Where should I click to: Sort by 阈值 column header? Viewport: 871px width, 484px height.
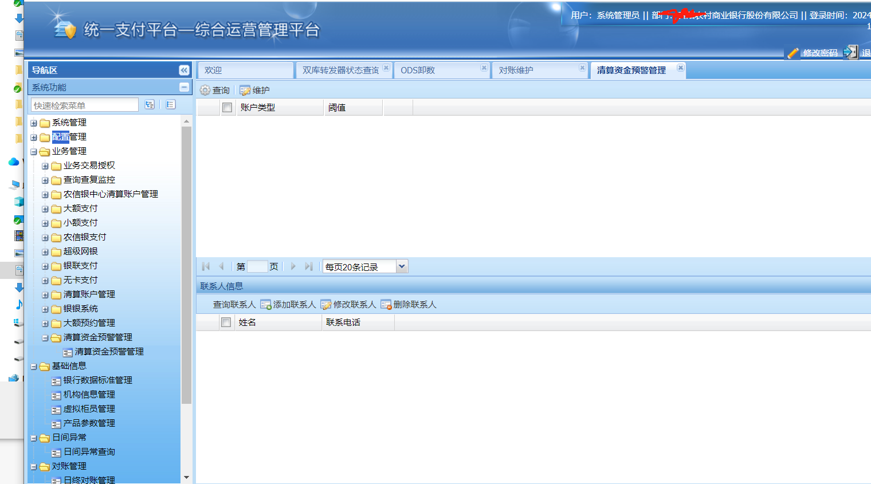tap(353, 107)
